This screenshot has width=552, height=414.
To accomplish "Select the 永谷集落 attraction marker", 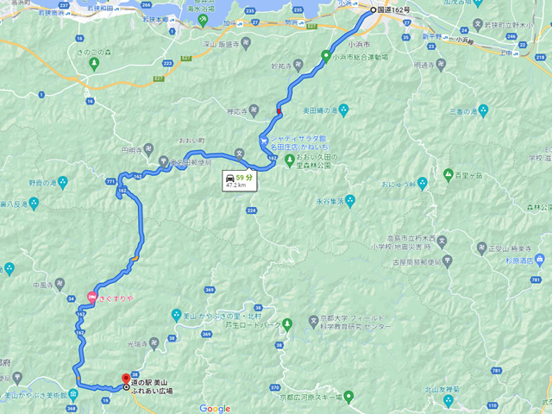I will tap(349, 201).
